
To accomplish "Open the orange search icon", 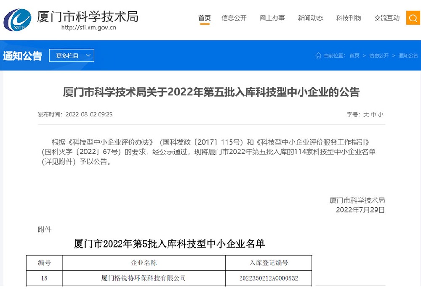I will pyautogui.click(x=413, y=18).
